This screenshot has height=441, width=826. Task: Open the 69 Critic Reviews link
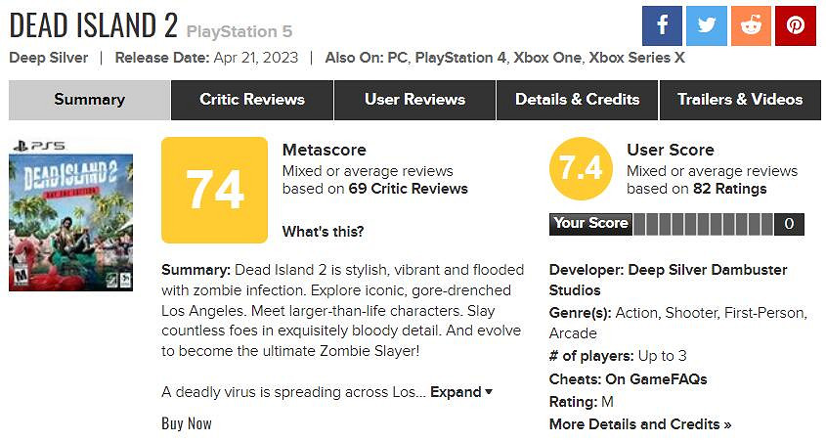(408, 189)
